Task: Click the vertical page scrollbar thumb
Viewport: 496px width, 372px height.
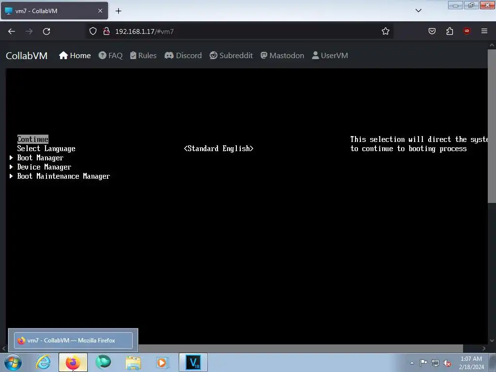Action: 492,126
